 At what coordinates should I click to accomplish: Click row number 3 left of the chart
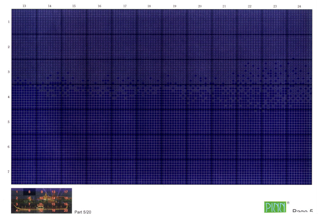(9, 72)
